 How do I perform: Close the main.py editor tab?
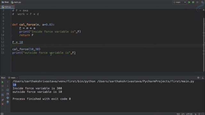(x=13, y=7)
